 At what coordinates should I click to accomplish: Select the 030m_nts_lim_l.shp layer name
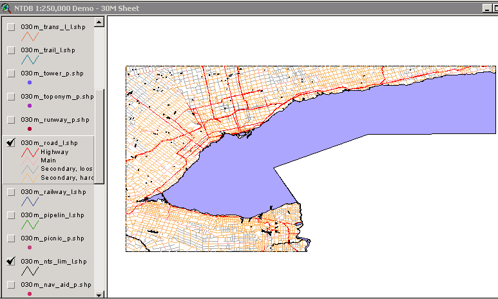pyautogui.click(x=53, y=262)
